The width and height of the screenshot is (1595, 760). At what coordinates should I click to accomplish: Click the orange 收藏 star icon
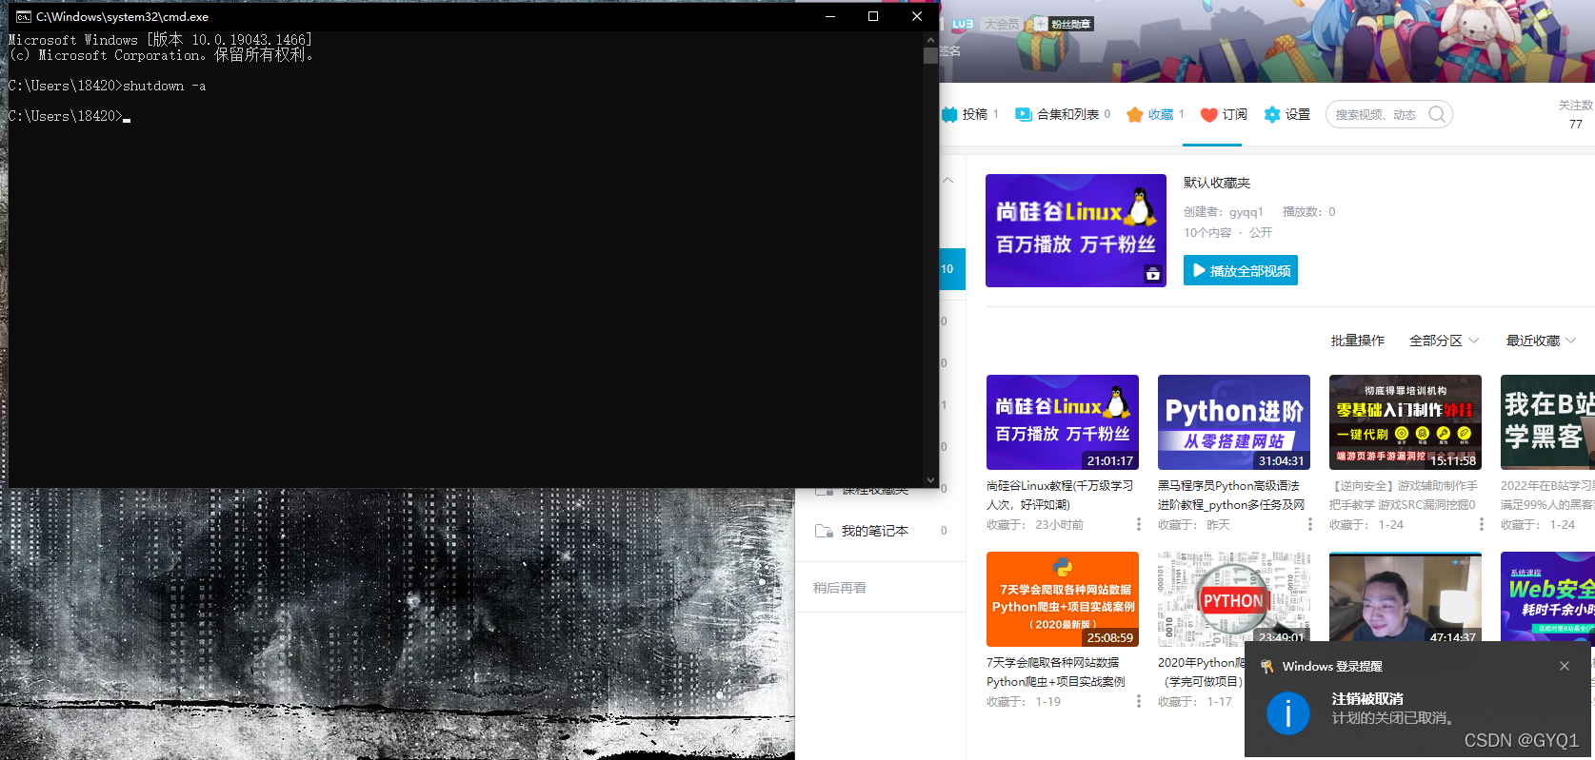pos(1135,114)
